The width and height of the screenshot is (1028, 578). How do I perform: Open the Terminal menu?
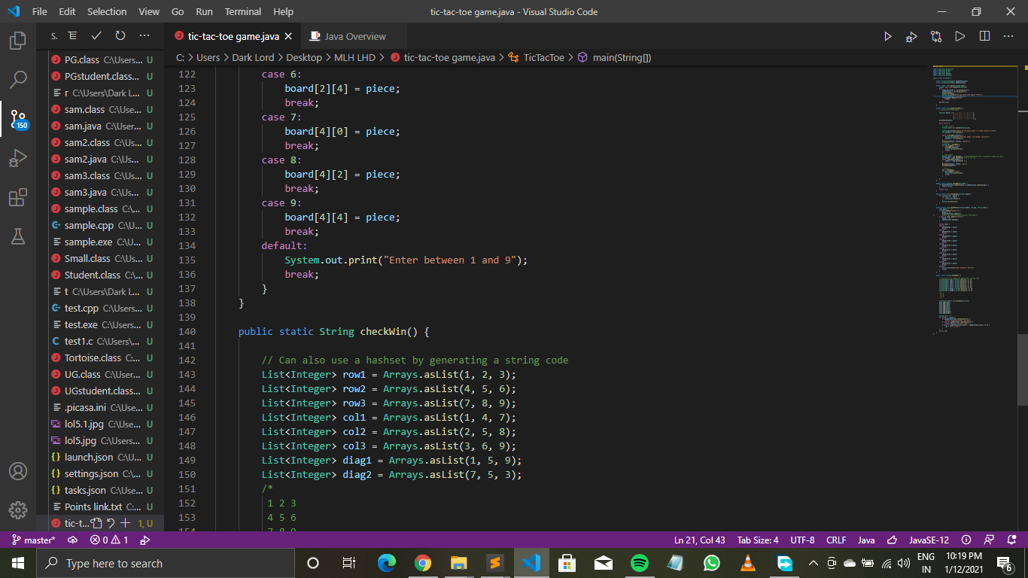[x=243, y=11]
